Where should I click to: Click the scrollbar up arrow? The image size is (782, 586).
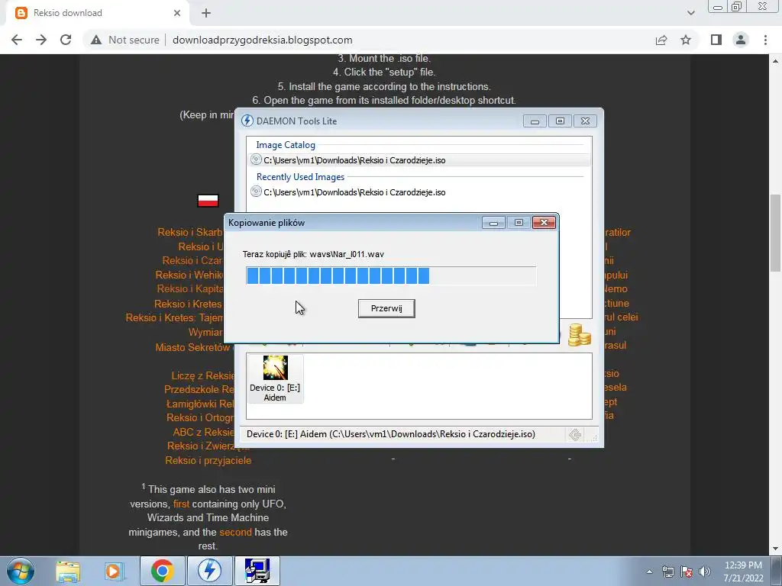coord(775,61)
